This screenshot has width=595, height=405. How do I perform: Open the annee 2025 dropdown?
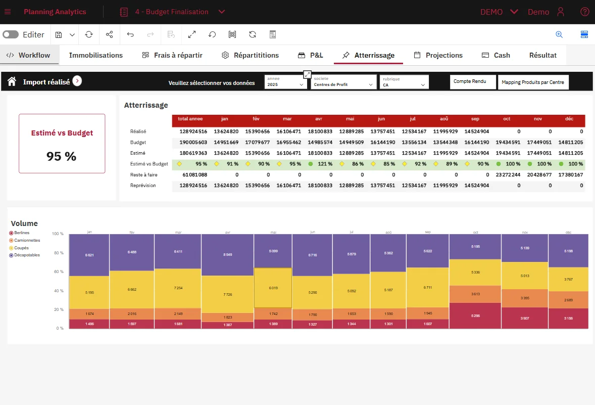click(285, 83)
